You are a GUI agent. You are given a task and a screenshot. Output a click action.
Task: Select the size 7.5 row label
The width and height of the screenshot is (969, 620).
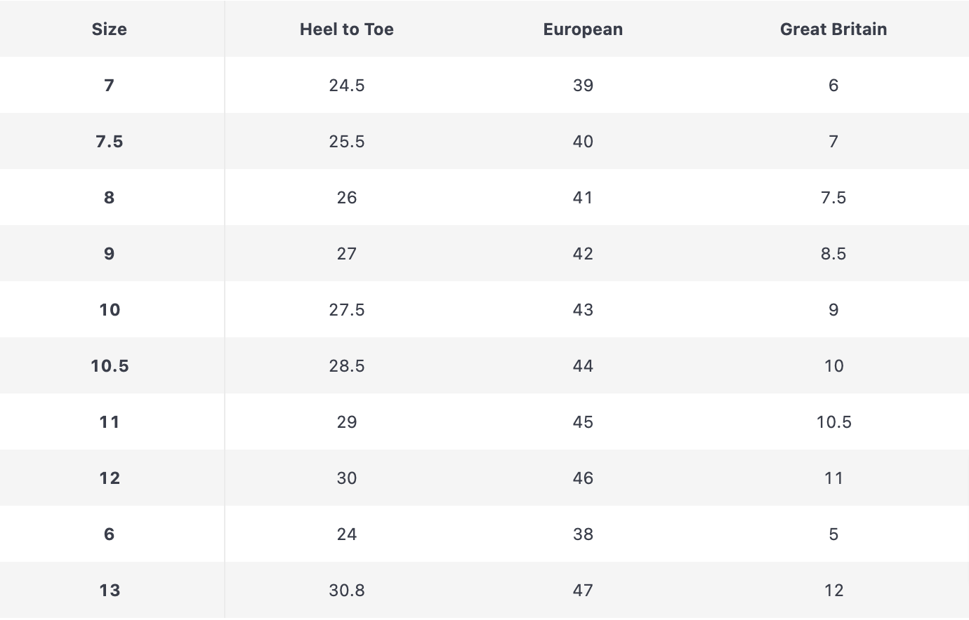109,141
